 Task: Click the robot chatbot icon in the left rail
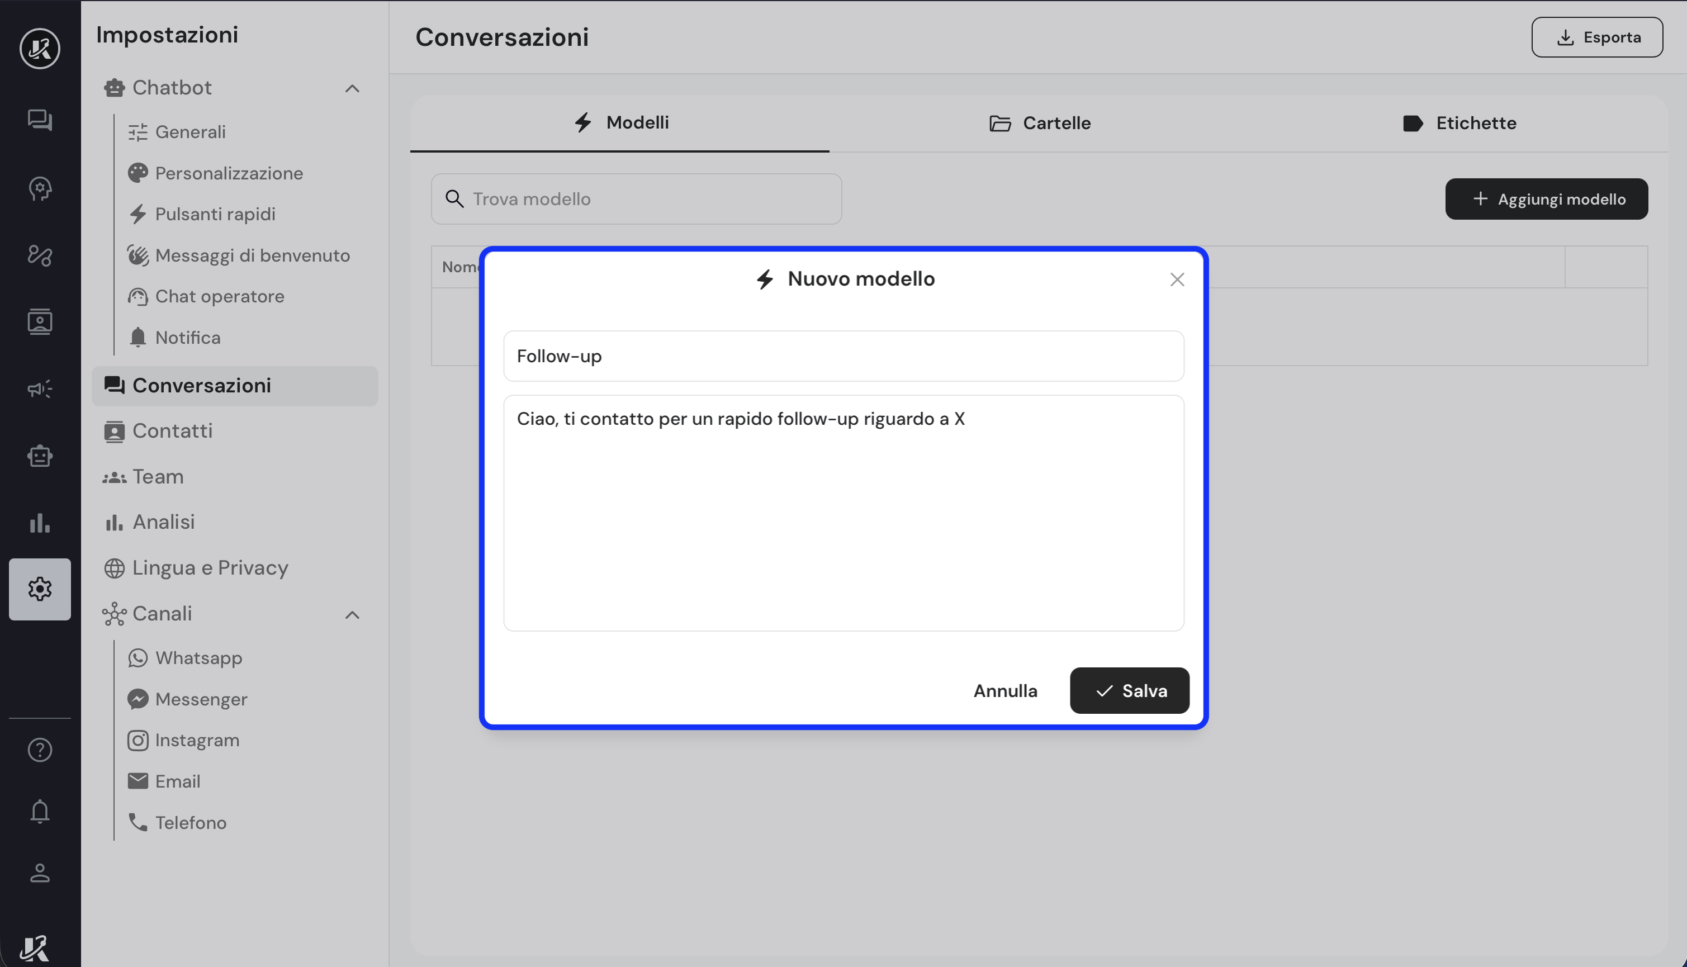pyautogui.click(x=40, y=456)
